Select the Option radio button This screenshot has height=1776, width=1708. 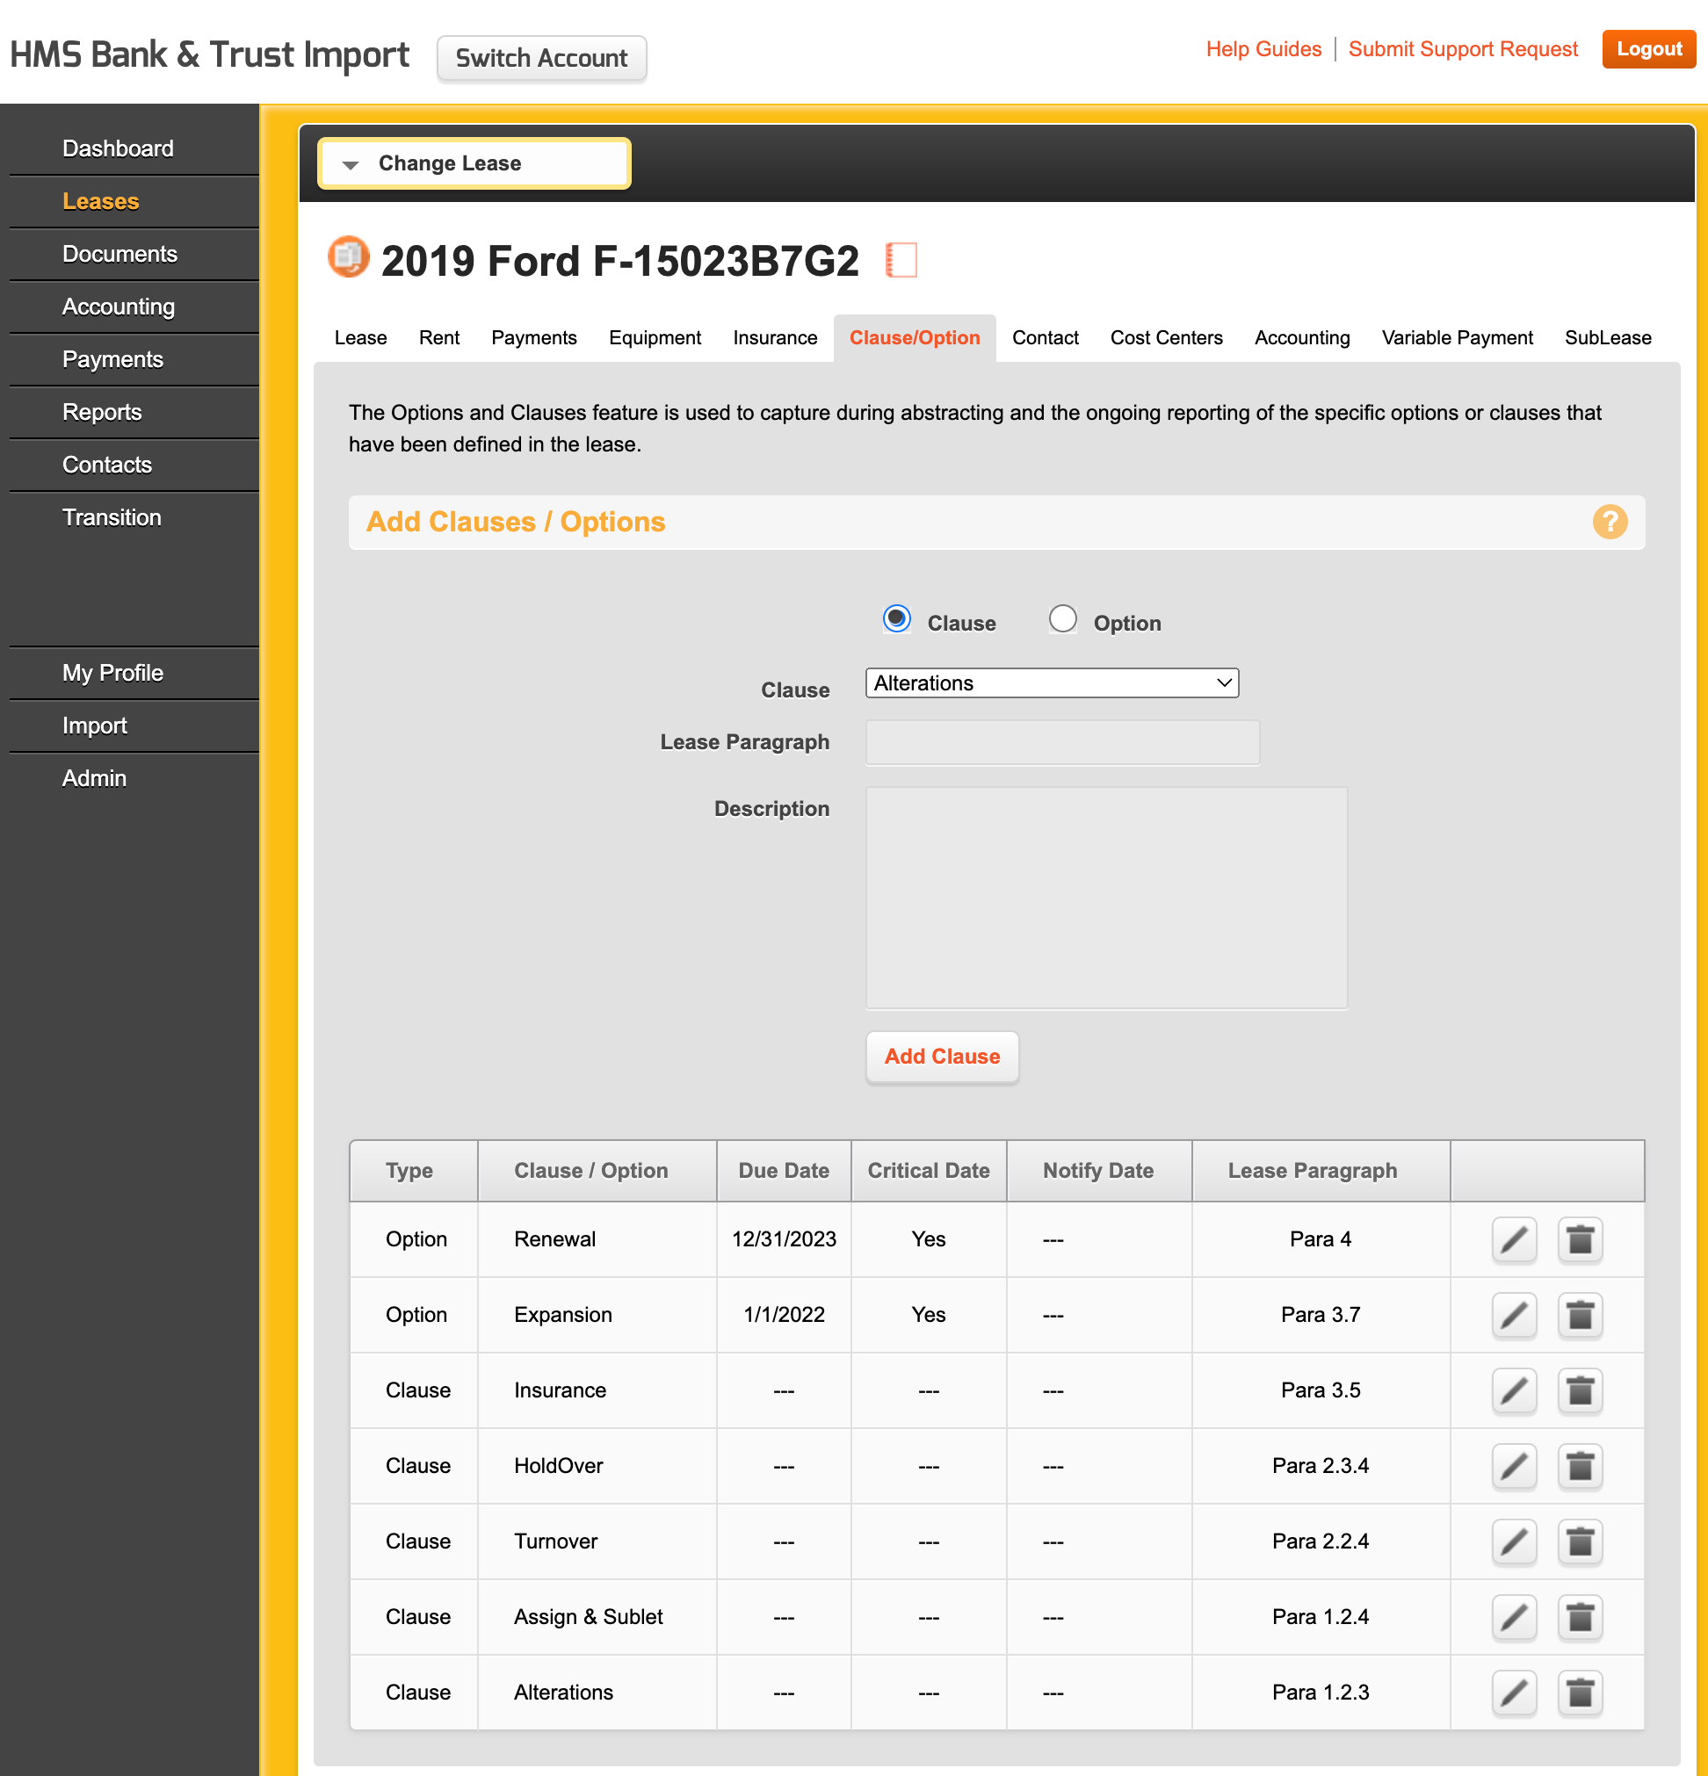coord(1062,620)
